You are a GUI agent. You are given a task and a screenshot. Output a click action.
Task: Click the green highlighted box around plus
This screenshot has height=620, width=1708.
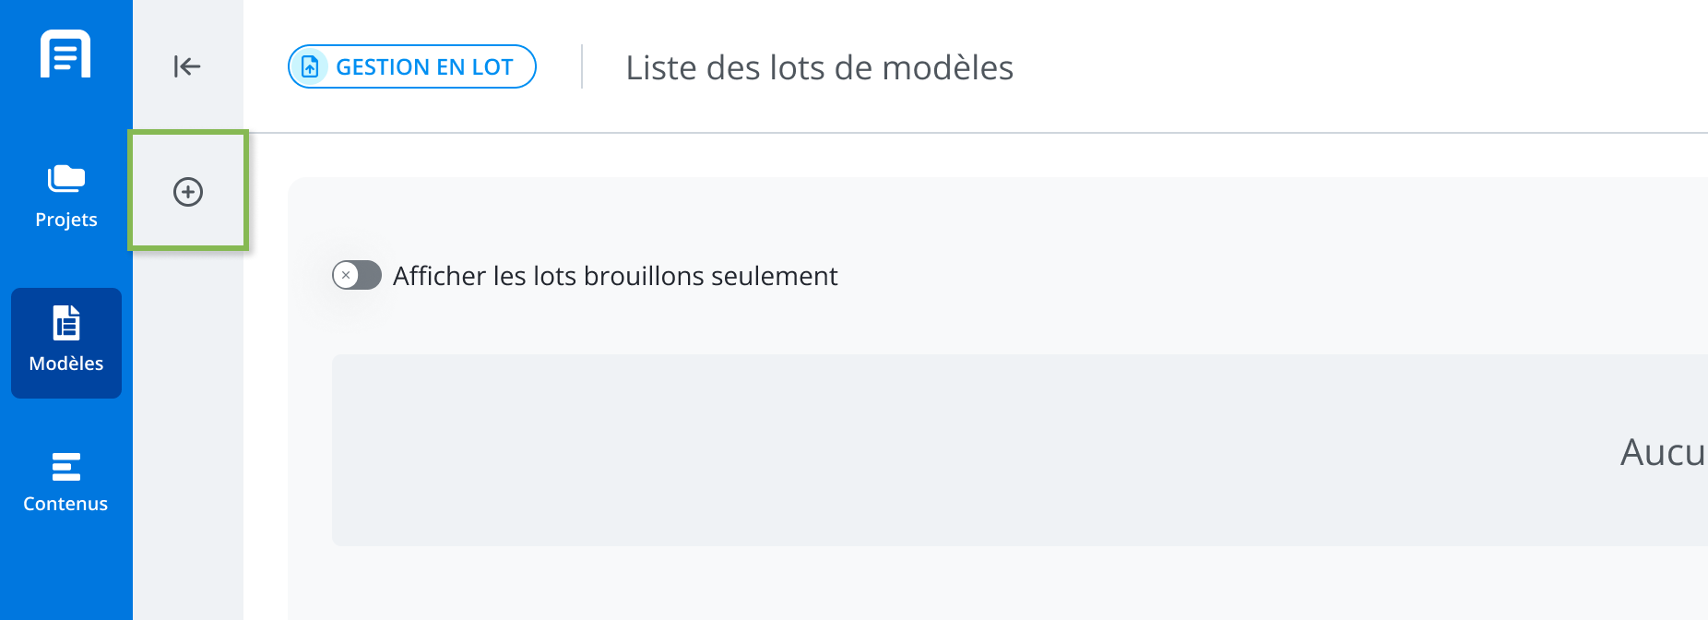(x=188, y=190)
